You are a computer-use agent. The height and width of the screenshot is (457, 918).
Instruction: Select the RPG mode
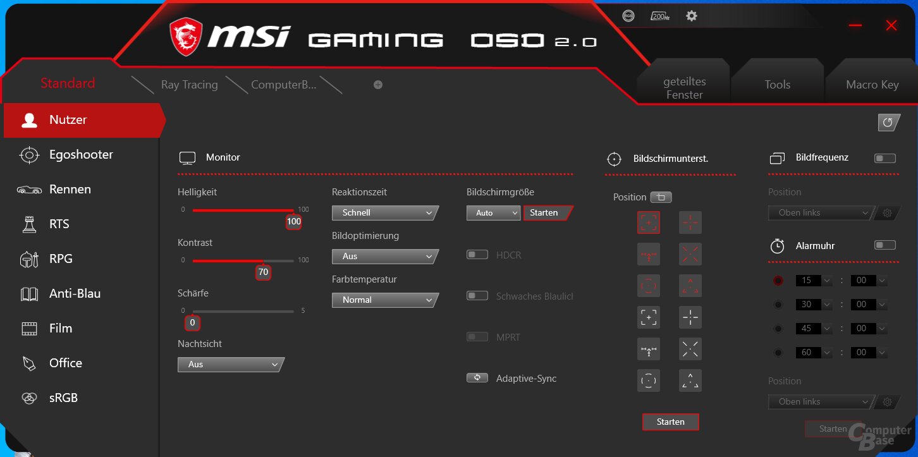[81, 259]
